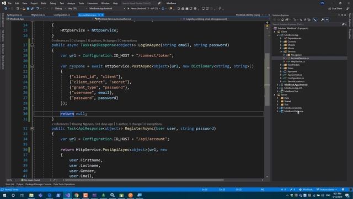Select the Navigation folder in Services
This screenshot has width=353, height=199.
tap(296, 55)
